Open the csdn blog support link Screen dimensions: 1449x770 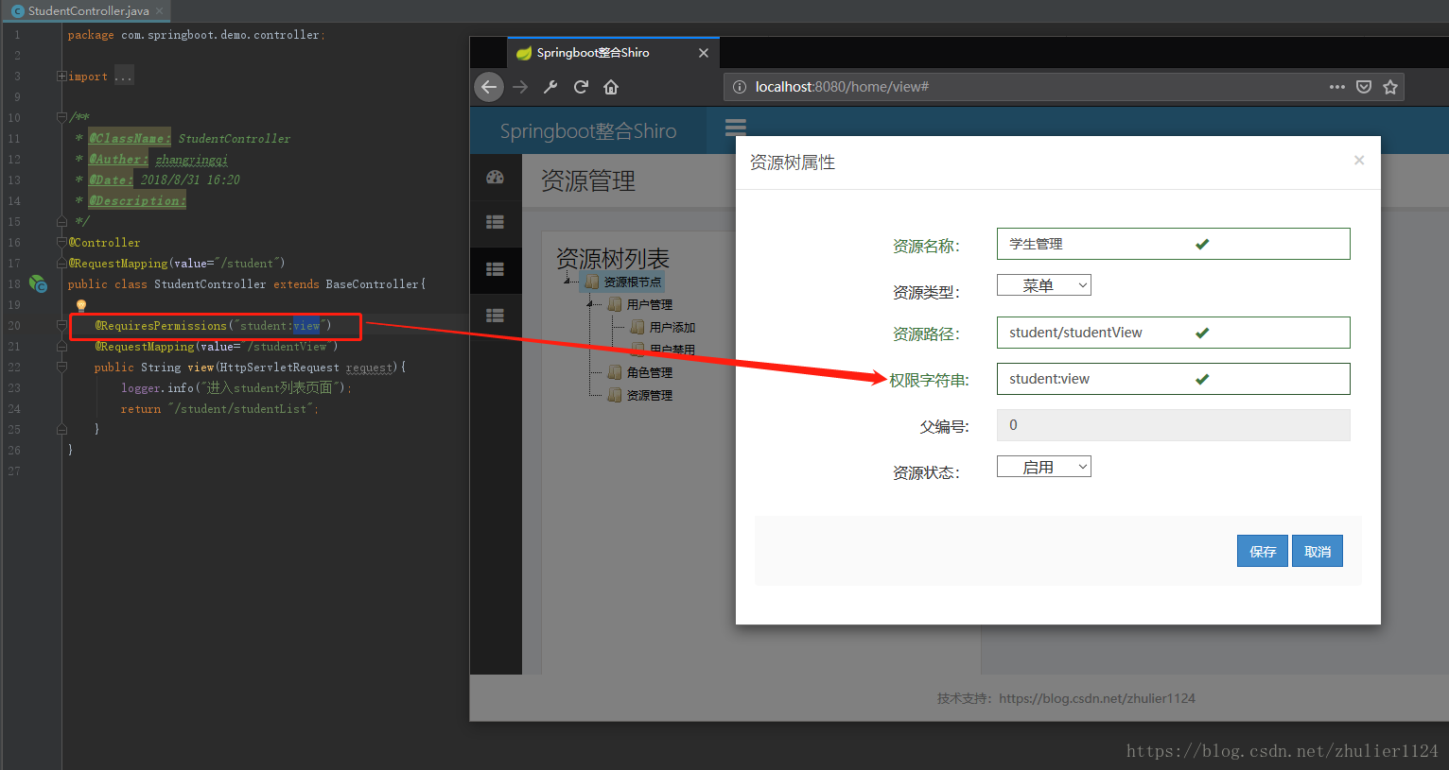1097,698
